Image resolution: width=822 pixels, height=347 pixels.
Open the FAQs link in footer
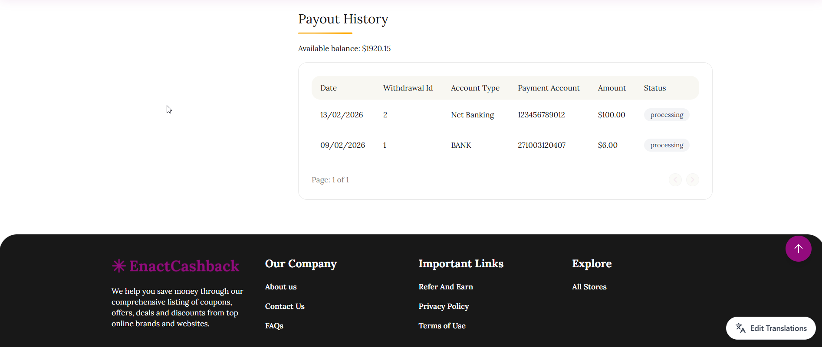274,326
